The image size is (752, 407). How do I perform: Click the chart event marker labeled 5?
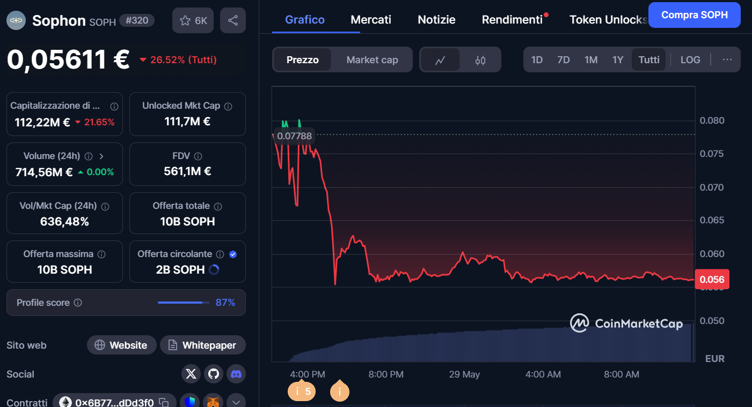[x=302, y=391]
